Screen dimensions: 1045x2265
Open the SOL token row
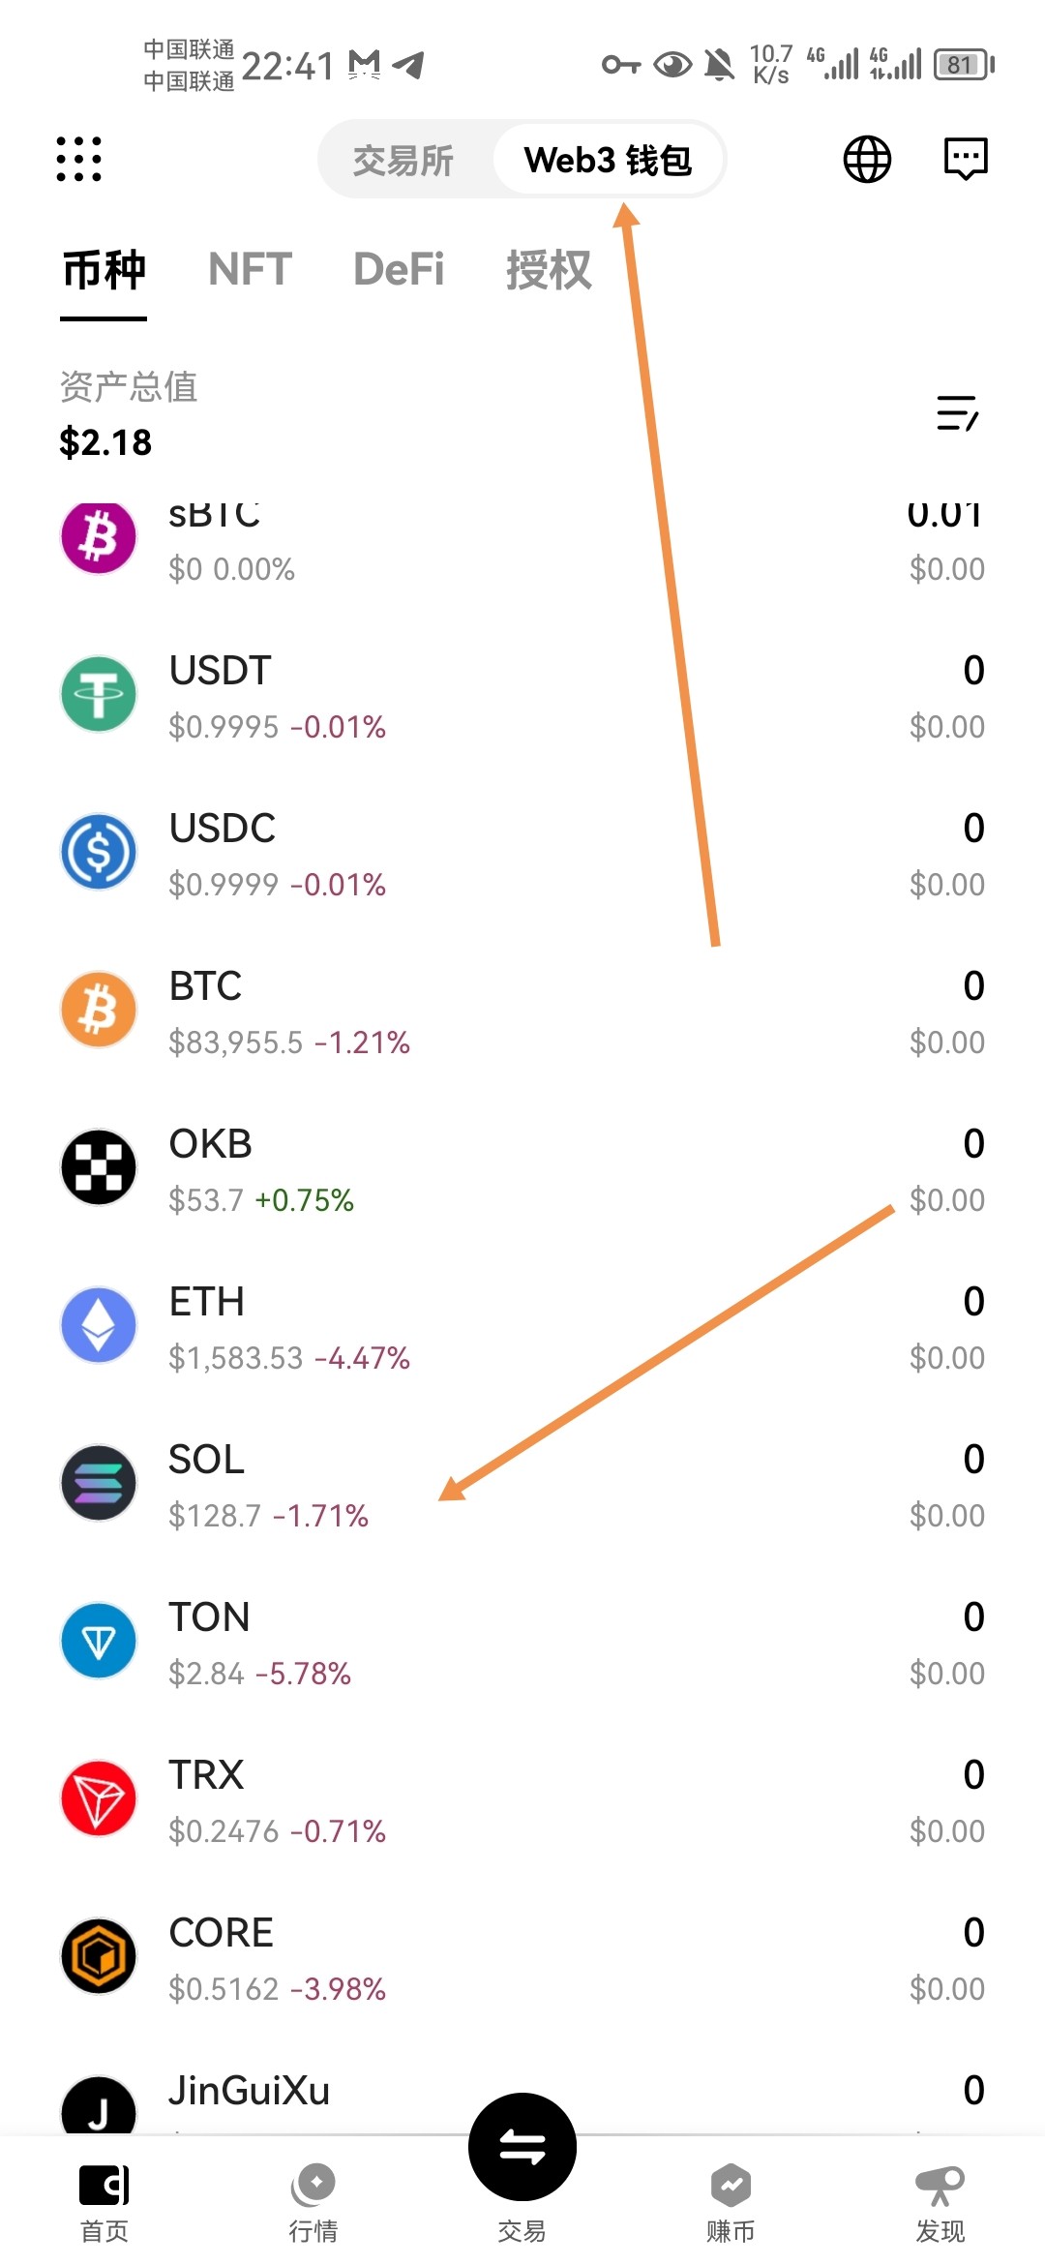click(522, 1485)
